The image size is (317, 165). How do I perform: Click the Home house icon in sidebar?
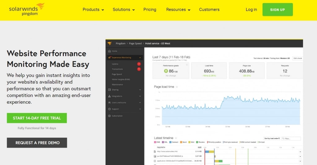(109, 51)
